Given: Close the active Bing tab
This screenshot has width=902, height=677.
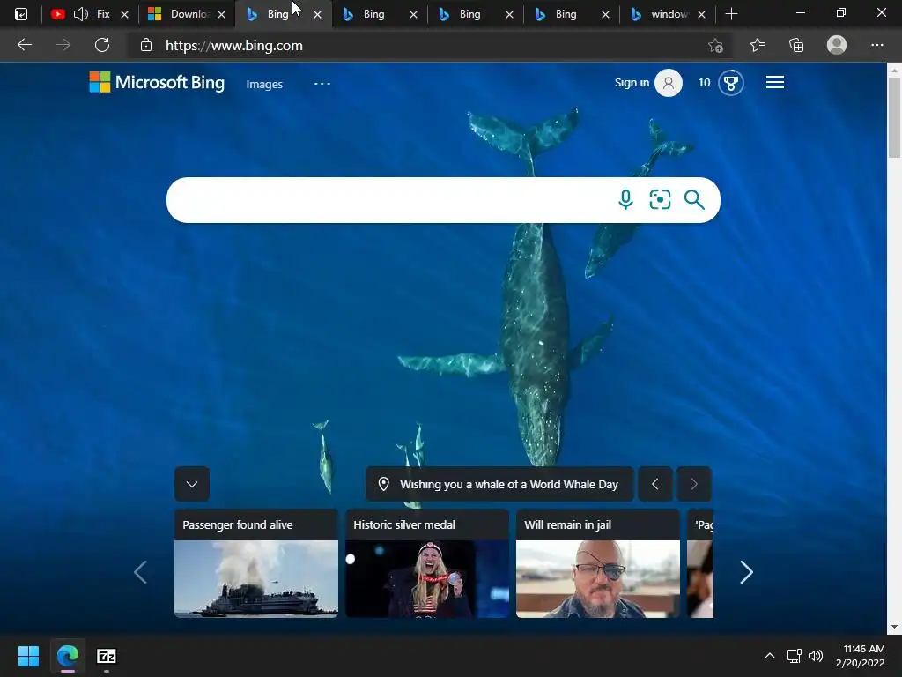Looking at the screenshot, I should 317,14.
